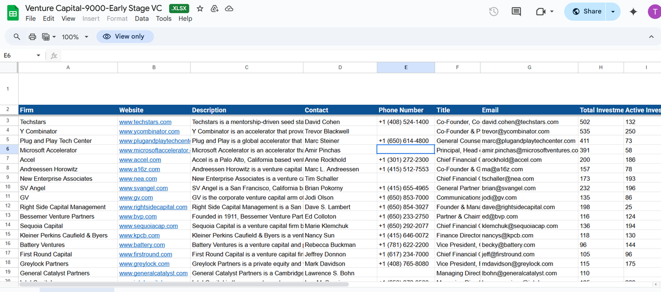The image size is (661, 292).
Task: Select Kleiner Perkins Caufield & Byers cell
Action: 68,235
